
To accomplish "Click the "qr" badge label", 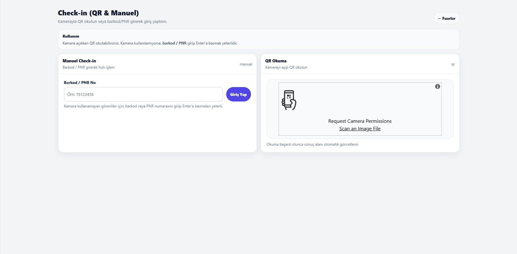I will tap(453, 64).
